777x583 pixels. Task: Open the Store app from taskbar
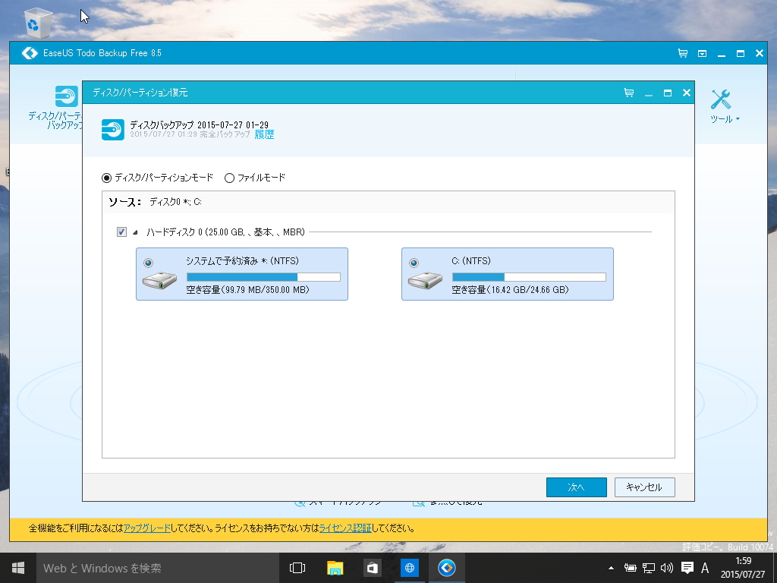(372, 568)
